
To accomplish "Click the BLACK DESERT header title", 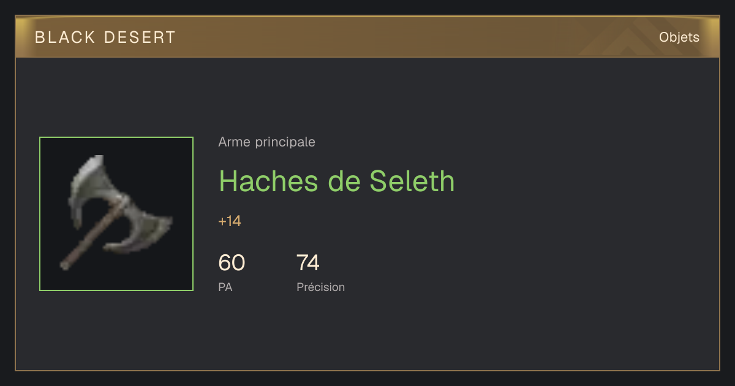I will click(x=105, y=37).
